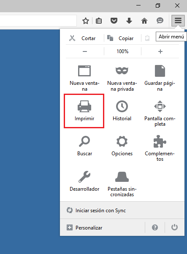Open the Historial clock icon

tap(122, 106)
